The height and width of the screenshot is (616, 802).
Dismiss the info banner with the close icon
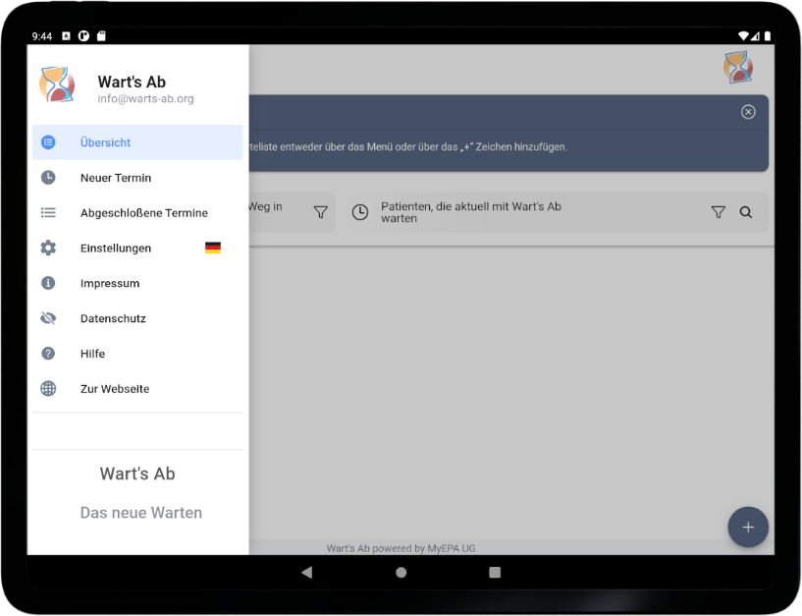(x=748, y=112)
